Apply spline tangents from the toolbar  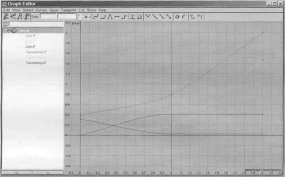[x=96, y=17]
